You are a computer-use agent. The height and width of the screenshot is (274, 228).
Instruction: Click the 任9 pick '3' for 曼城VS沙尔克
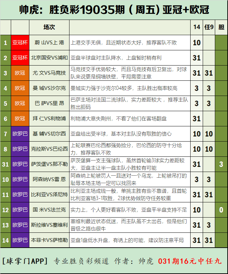[x=209, y=88]
